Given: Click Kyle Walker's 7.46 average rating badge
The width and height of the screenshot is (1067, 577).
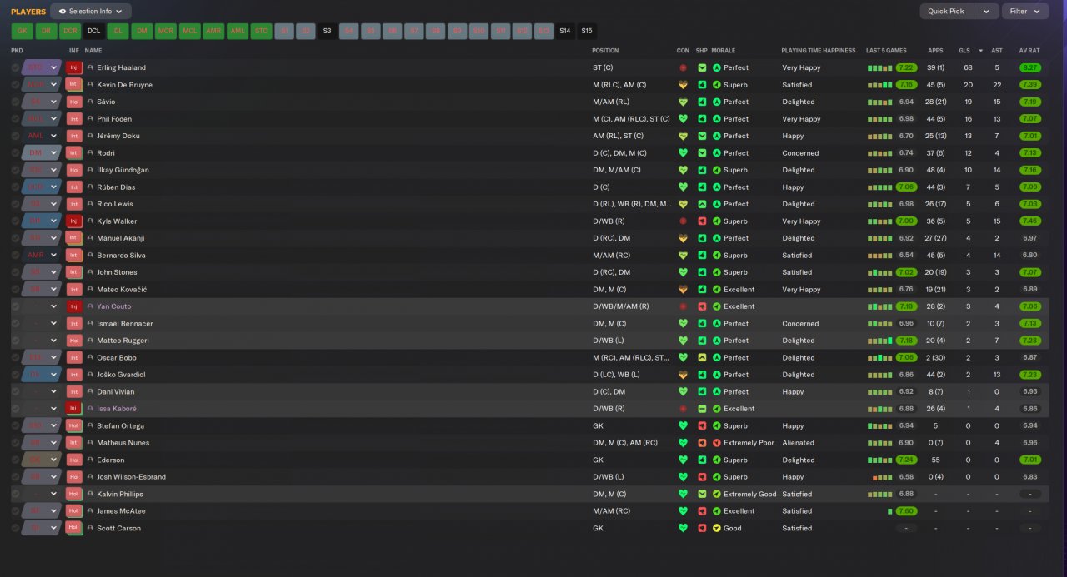Looking at the screenshot, I should point(1030,221).
